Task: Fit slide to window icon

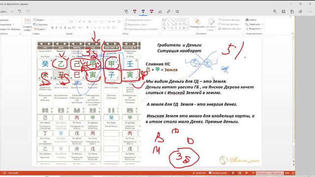Action: click(293, 173)
